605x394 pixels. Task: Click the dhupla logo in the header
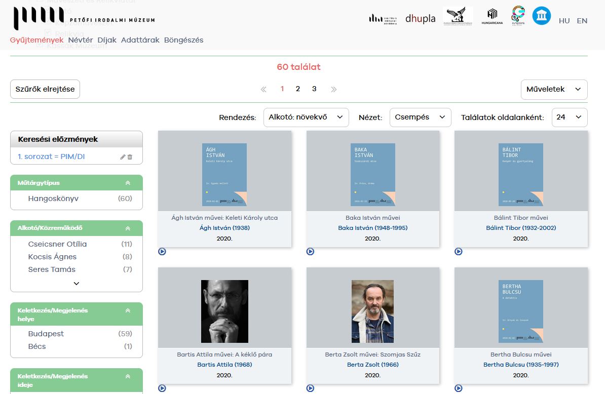[x=420, y=19]
